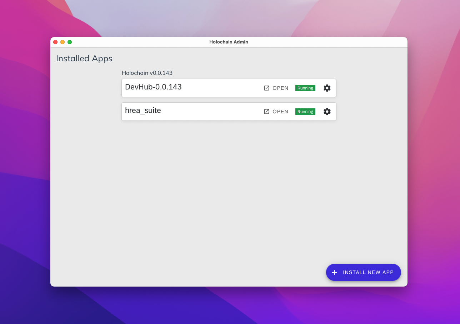Maximize the Holochain Admin window
Image resolution: width=460 pixels, height=324 pixels.
tap(70, 42)
